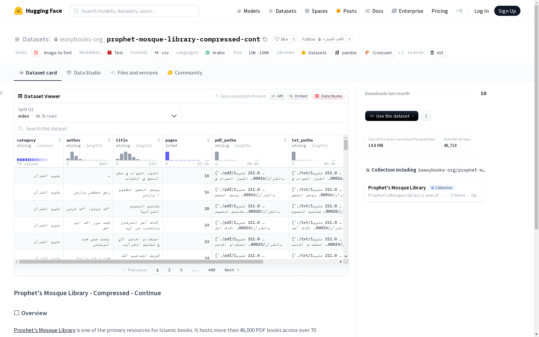
Task: Click the Sign Up button
Action: (507, 11)
